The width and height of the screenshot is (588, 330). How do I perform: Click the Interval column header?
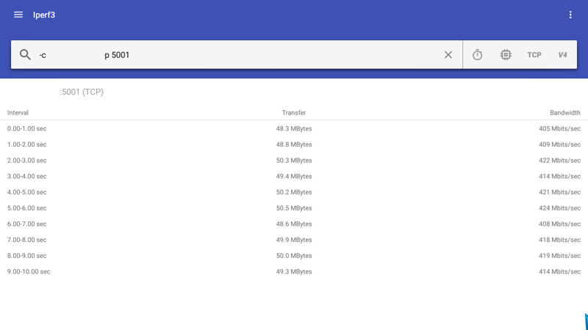pyautogui.click(x=18, y=113)
